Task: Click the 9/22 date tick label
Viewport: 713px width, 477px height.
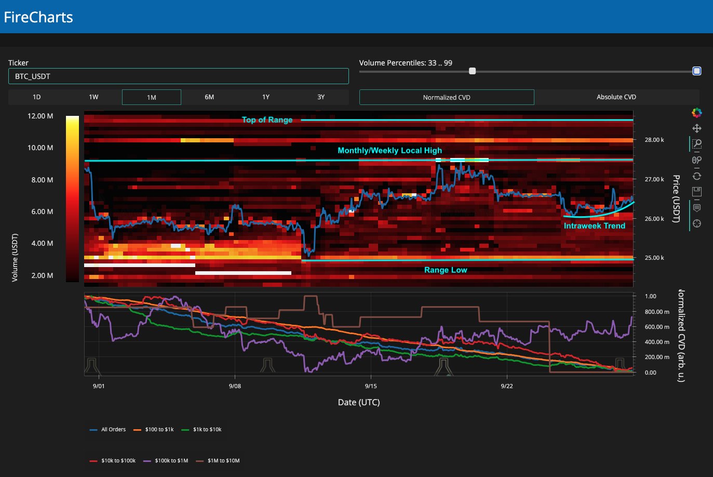Action: [x=507, y=386]
